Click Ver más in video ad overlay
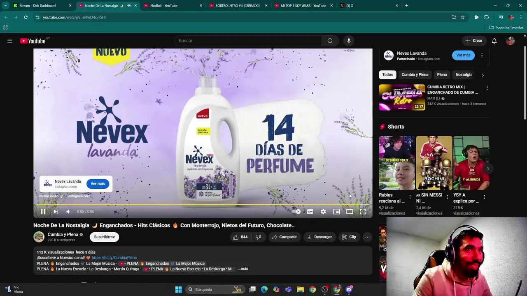The width and height of the screenshot is (527, 296). click(98, 184)
